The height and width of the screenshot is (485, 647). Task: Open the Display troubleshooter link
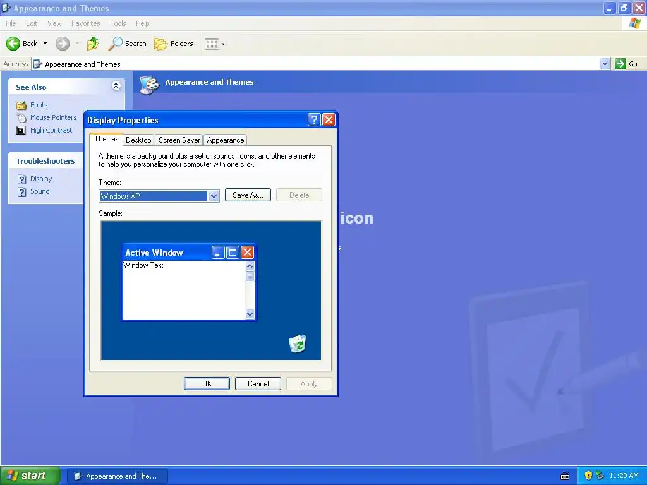click(41, 179)
